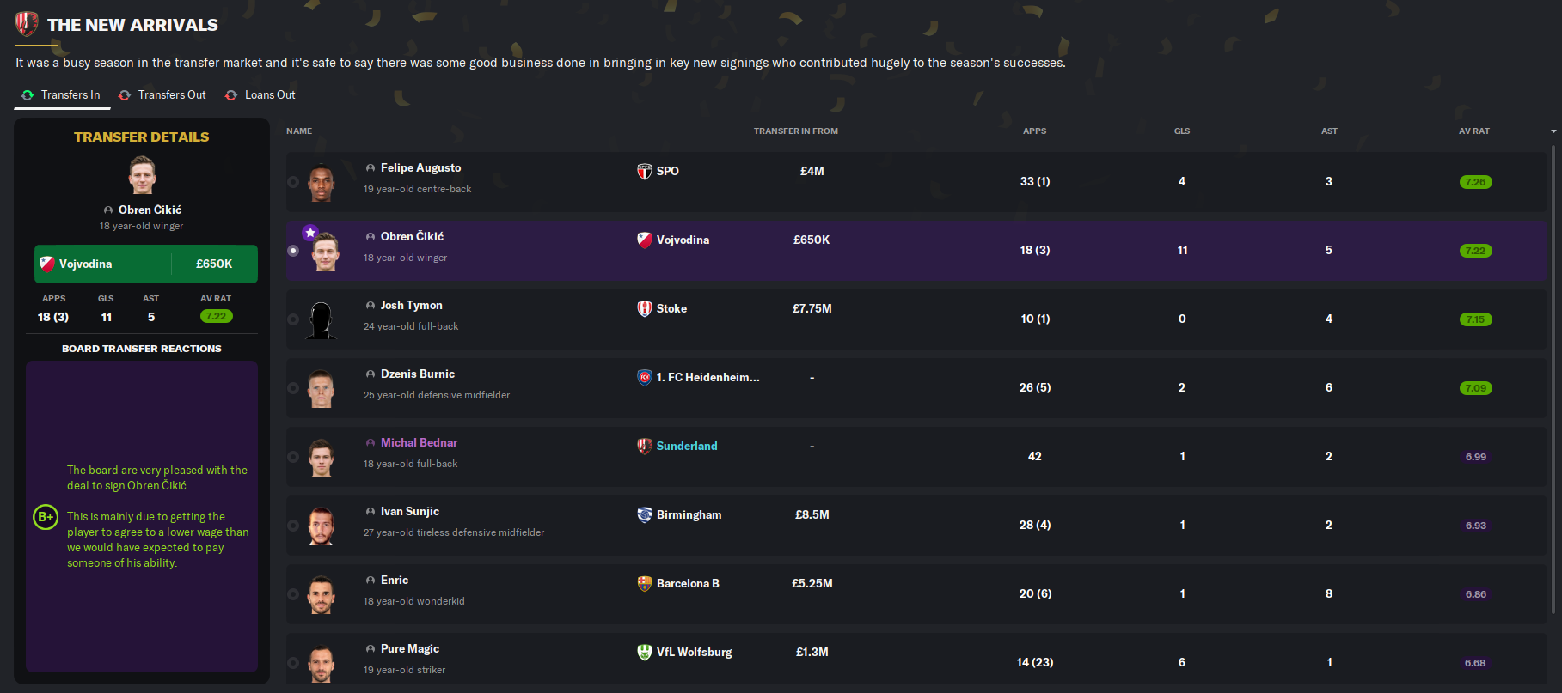Open Michal Bednar's player profile link
This screenshot has height=693, width=1562.
coord(419,442)
